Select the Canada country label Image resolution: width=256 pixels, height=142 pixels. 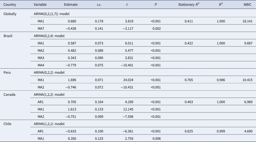coord(9,94)
